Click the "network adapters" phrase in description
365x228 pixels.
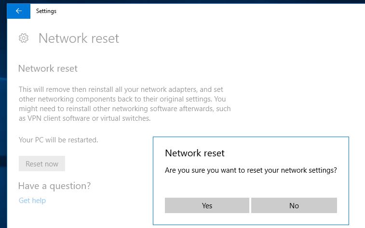click(164, 89)
